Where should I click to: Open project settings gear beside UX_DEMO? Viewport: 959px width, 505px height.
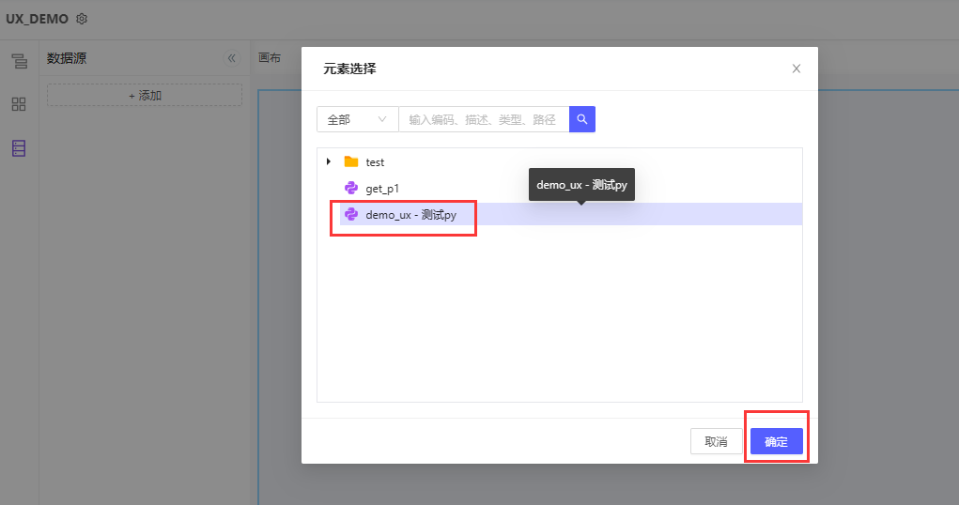click(82, 19)
